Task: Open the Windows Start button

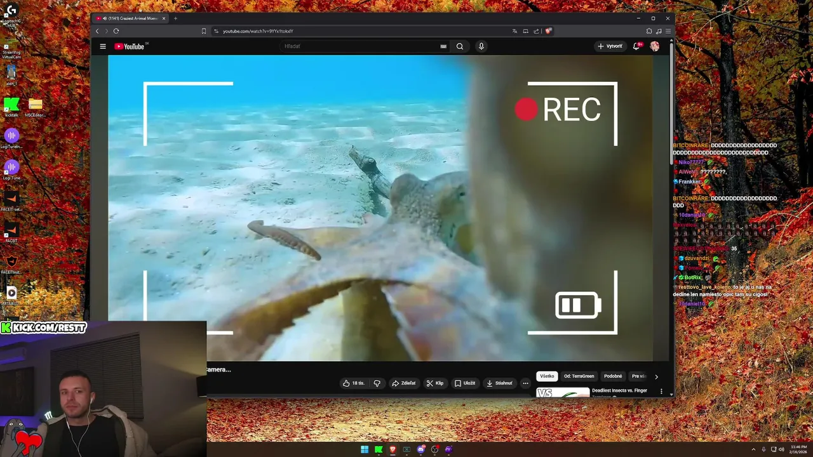Action: [365, 449]
